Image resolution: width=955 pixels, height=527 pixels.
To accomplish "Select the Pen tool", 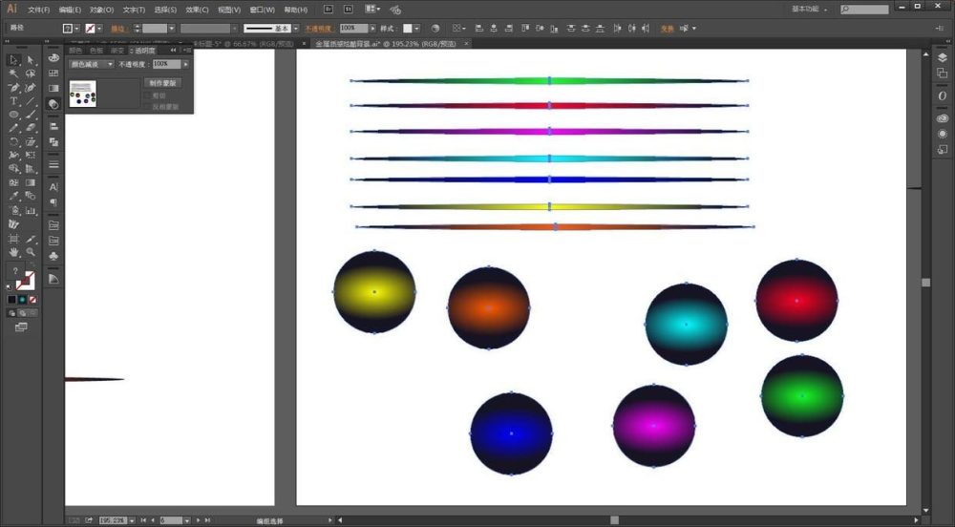I will pyautogui.click(x=14, y=87).
